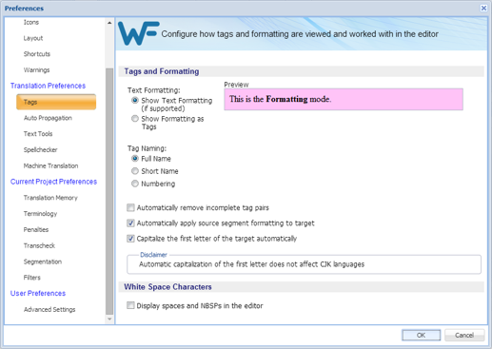Select Translation Memory in sidebar

[50, 198]
